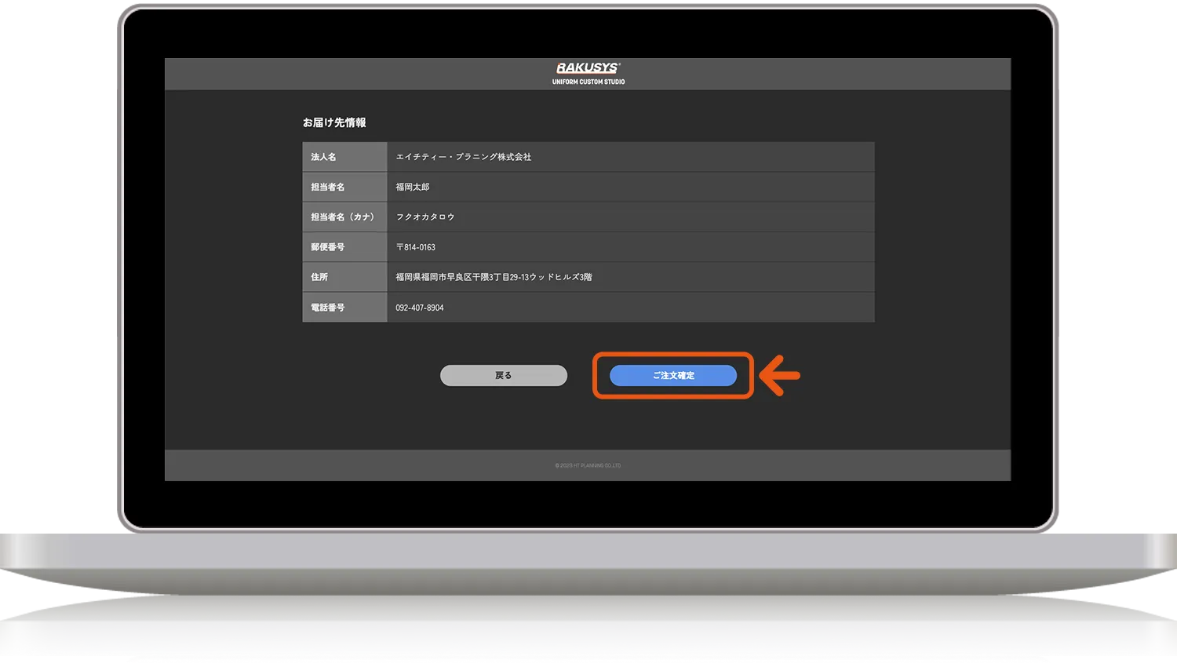Click the UNIFORM CUSTOM STUDIO subtitle text
The width and height of the screenshot is (1177, 667).
pos(588,82)
